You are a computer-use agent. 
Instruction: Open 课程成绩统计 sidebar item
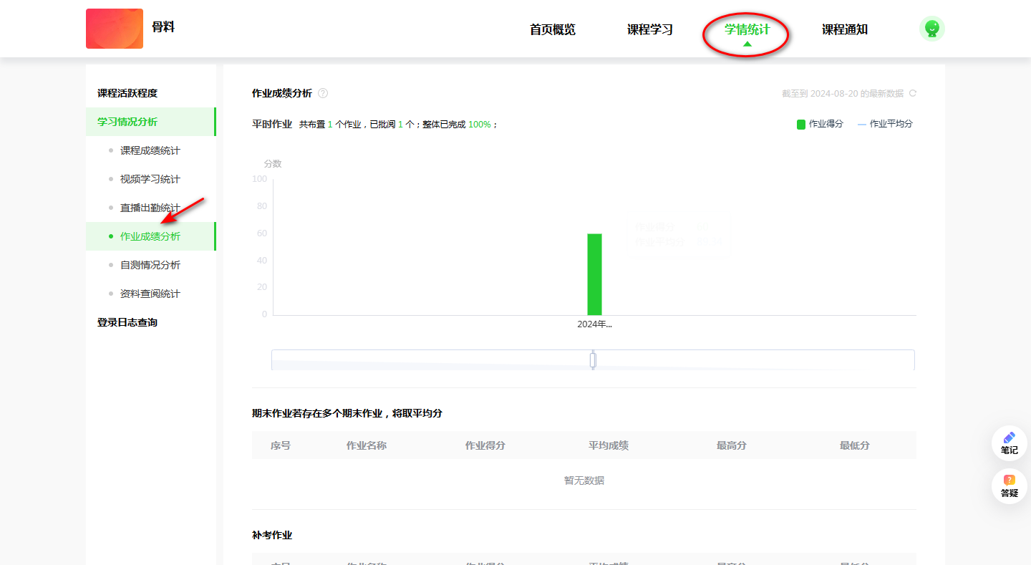click(x=150, y=150)
